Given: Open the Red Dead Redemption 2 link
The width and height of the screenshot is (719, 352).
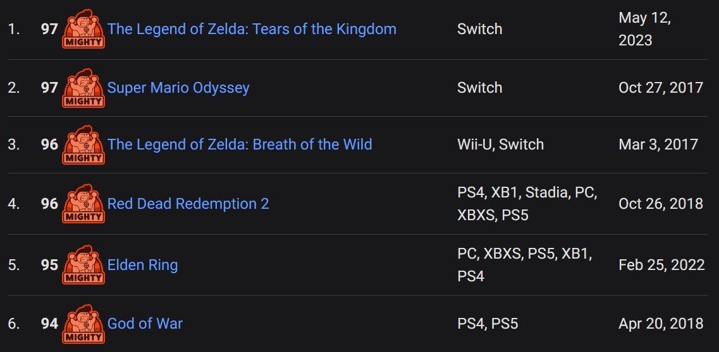Looking at the screenshot, I should coord(188,203).
